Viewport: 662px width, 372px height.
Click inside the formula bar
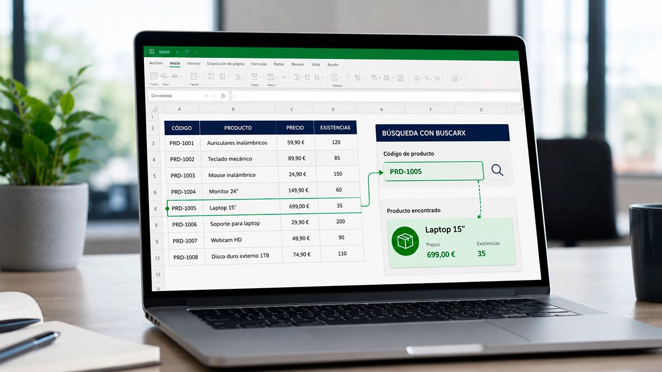coord(375,96)
